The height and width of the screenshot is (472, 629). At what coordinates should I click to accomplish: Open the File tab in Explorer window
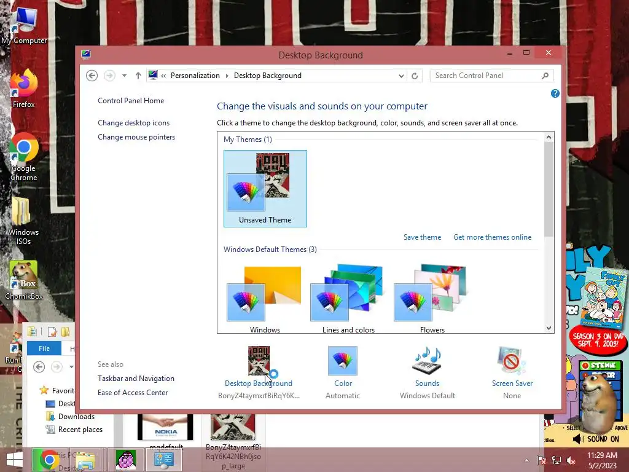pos(44,348)
